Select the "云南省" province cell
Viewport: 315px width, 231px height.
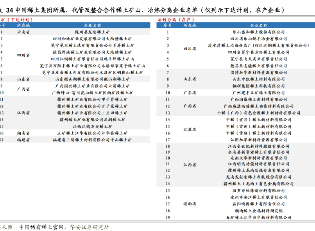point(23,32)
